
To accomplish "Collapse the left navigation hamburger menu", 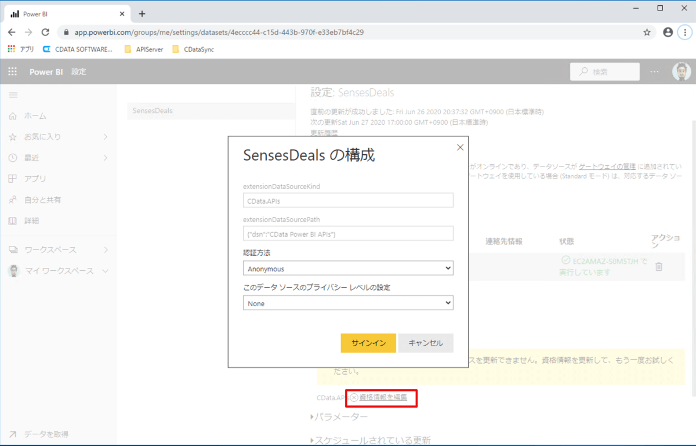I will 13,95.
